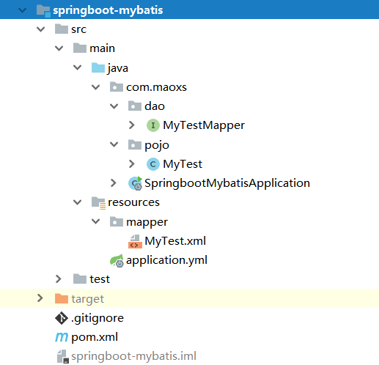The width and height of the screenshot is (379, 365).
Task: Click the test folder icon
Action: pyautogui.click(x=80, y=279)
